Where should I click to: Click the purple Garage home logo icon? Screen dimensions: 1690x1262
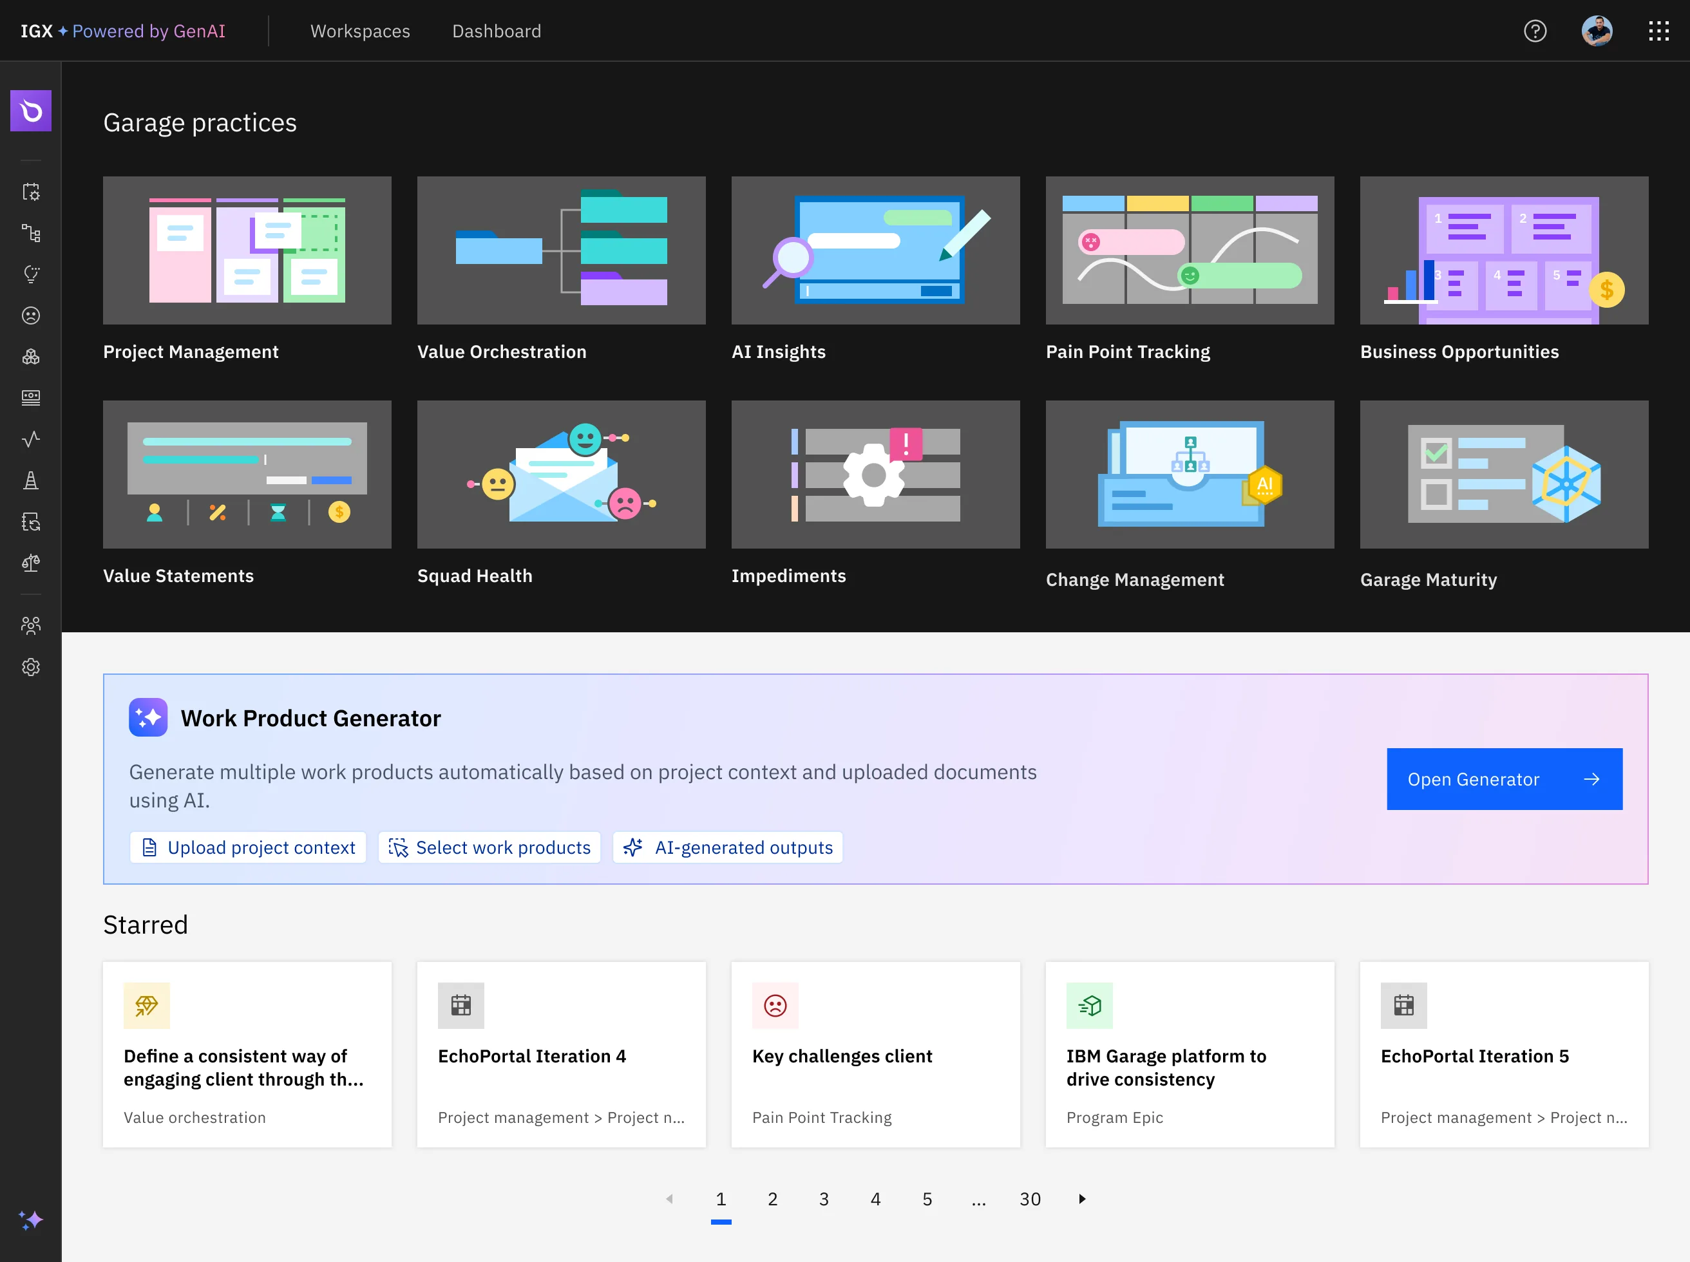(x=30, y=111)
